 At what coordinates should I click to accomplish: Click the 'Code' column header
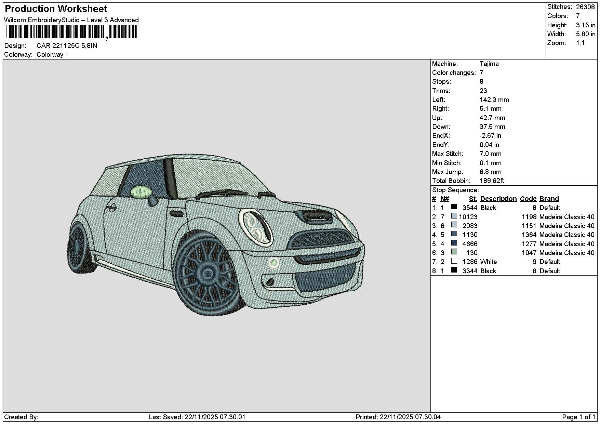pos(528,199)
